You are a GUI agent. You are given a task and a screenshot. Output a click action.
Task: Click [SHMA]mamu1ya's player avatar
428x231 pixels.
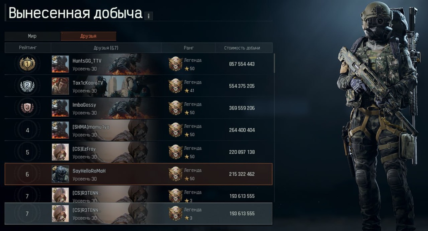click(x=60, y=130)
